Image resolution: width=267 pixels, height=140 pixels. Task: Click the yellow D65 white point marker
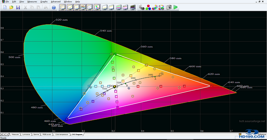(115, 87)
